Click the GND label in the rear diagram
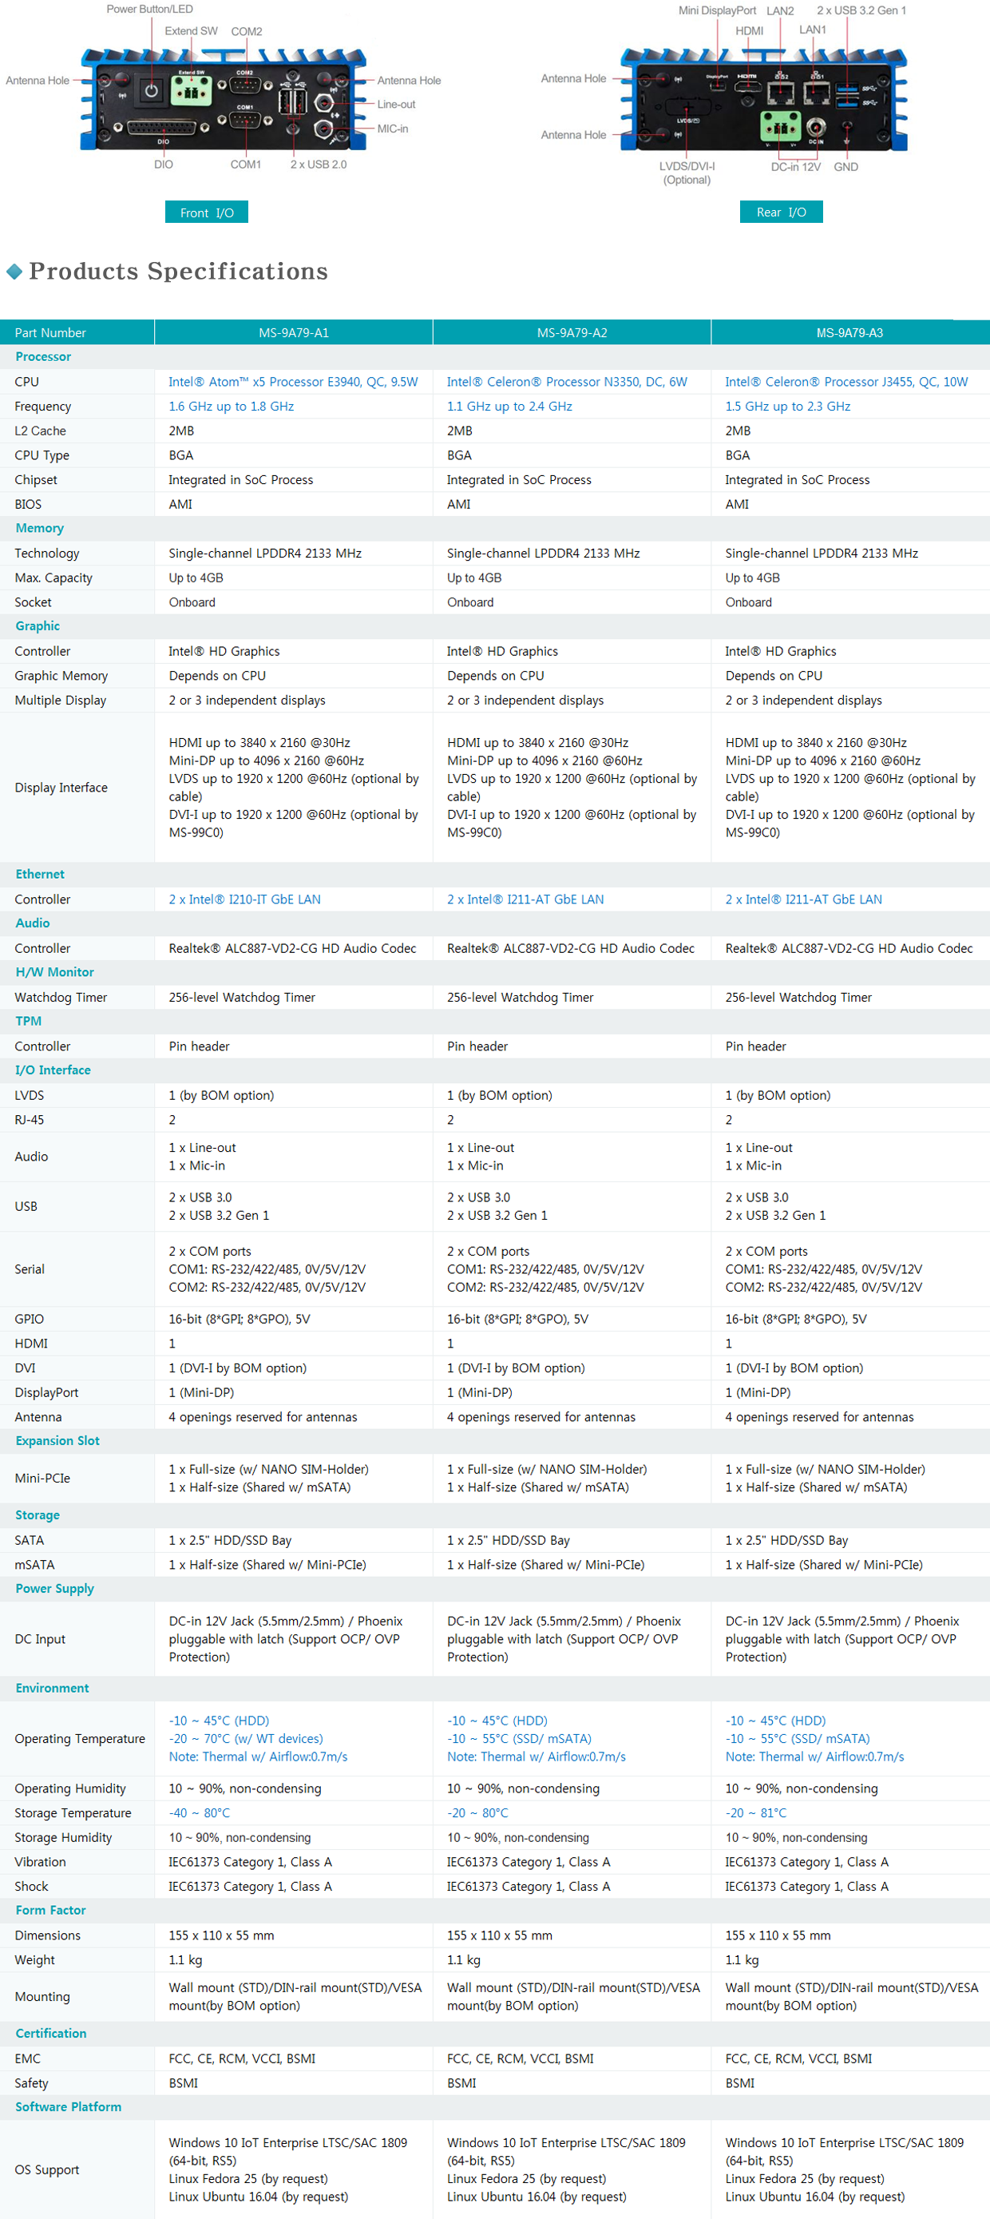The height and width of the screenshot is (2219, 990). pos(846,167)
